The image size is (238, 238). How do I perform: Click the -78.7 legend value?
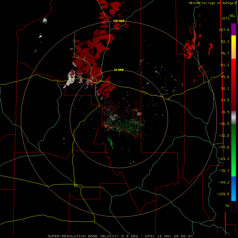pos(224,171)
